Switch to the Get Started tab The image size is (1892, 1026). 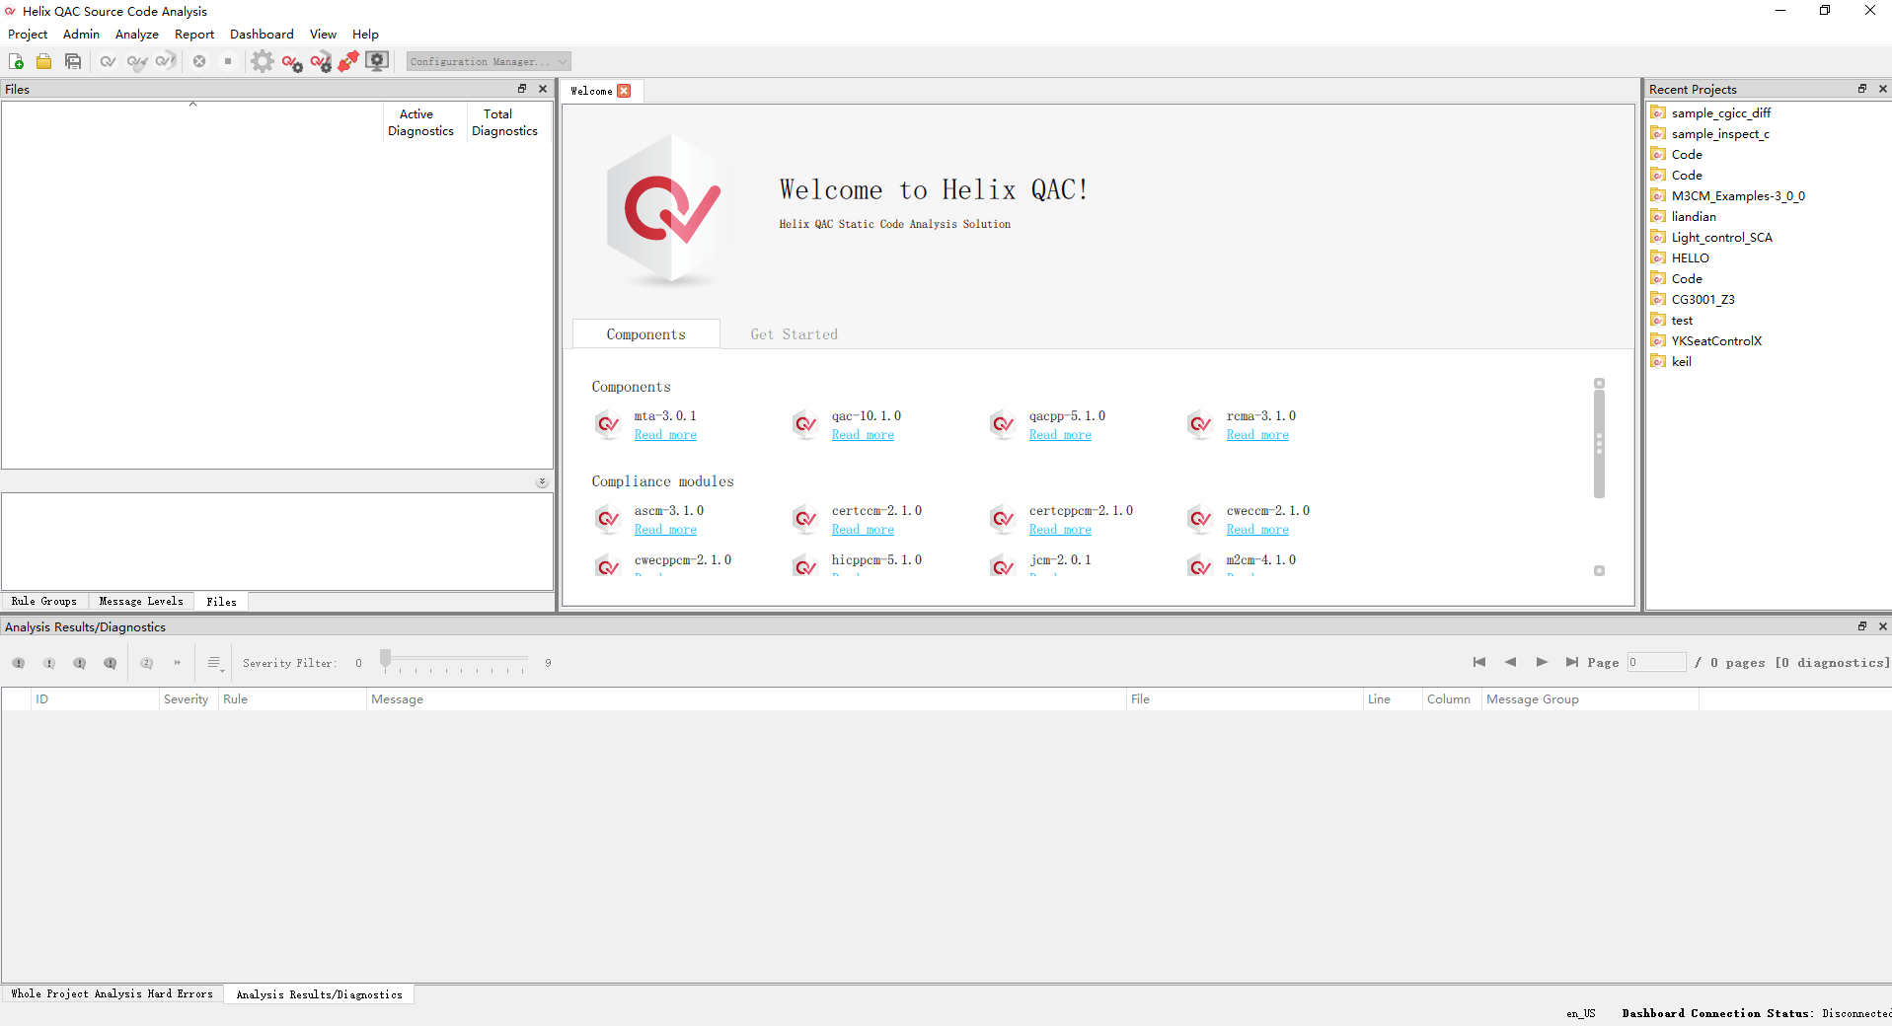coord(794,333)
